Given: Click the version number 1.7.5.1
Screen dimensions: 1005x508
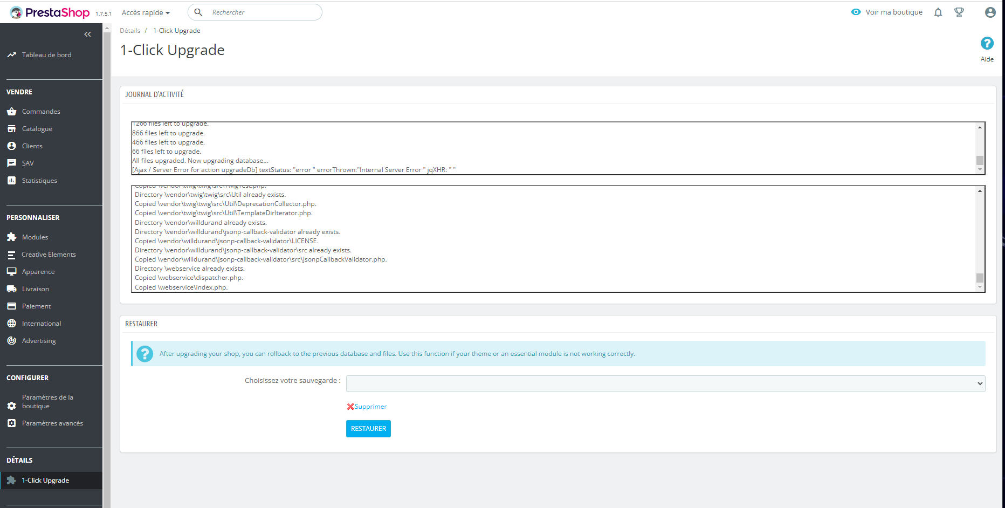Looking at the screenshot, I should [x=104, y=14].
